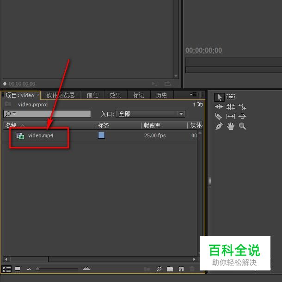282x282 pixels.
Task: Click the video.prproj project name
Action: [x=33, y=104]
